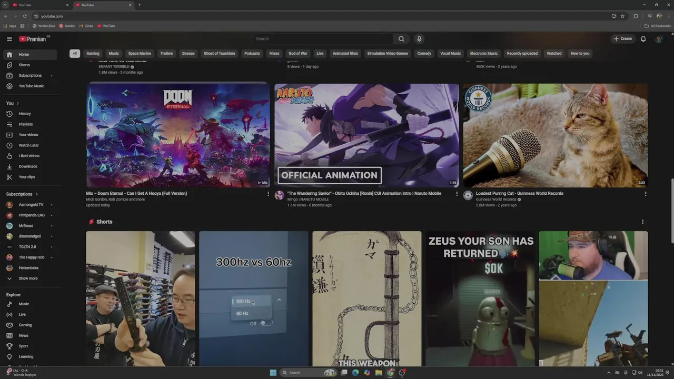Open Home in sidebar
The image size is (674, 379).
tap(30, 54)
